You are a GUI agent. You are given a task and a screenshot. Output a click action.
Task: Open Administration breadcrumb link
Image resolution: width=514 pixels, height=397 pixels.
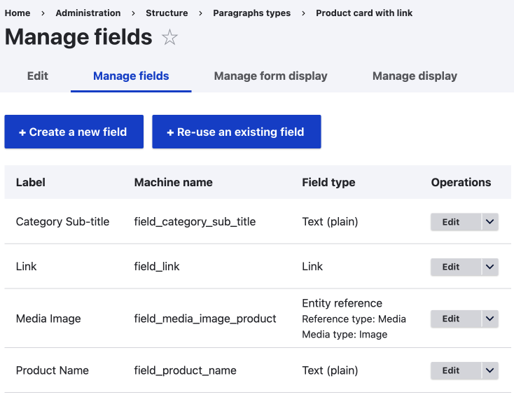(88, 13)
